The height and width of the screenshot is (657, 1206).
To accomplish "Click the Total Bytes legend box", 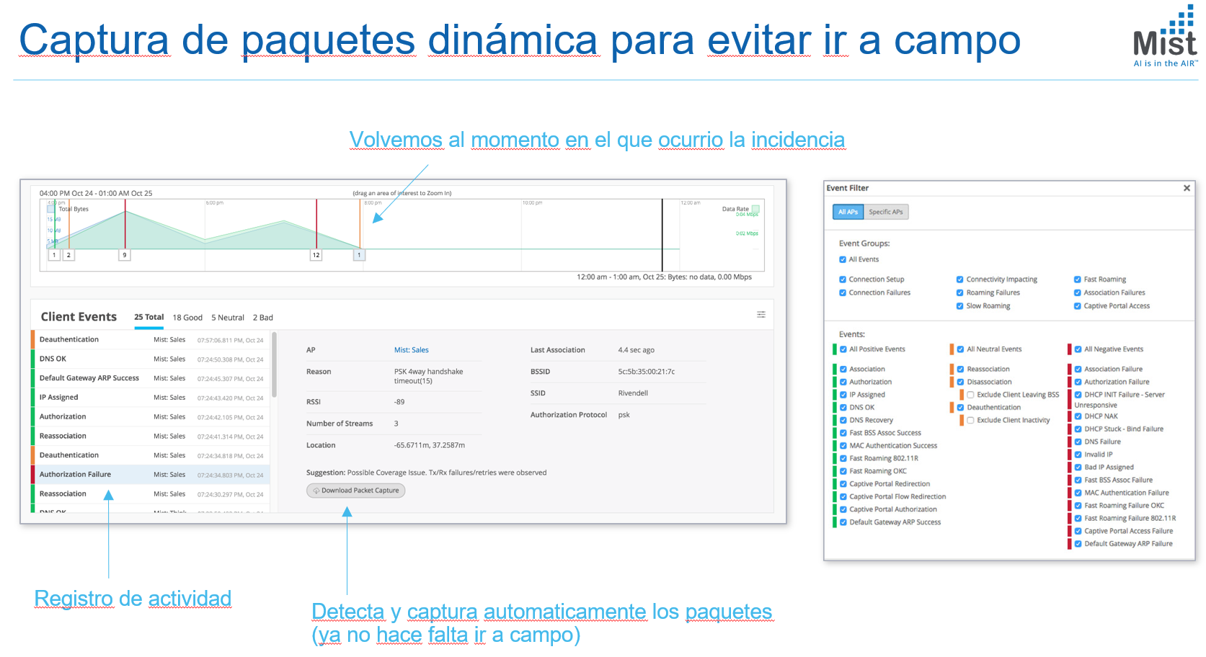I will (x=51, y=209).
